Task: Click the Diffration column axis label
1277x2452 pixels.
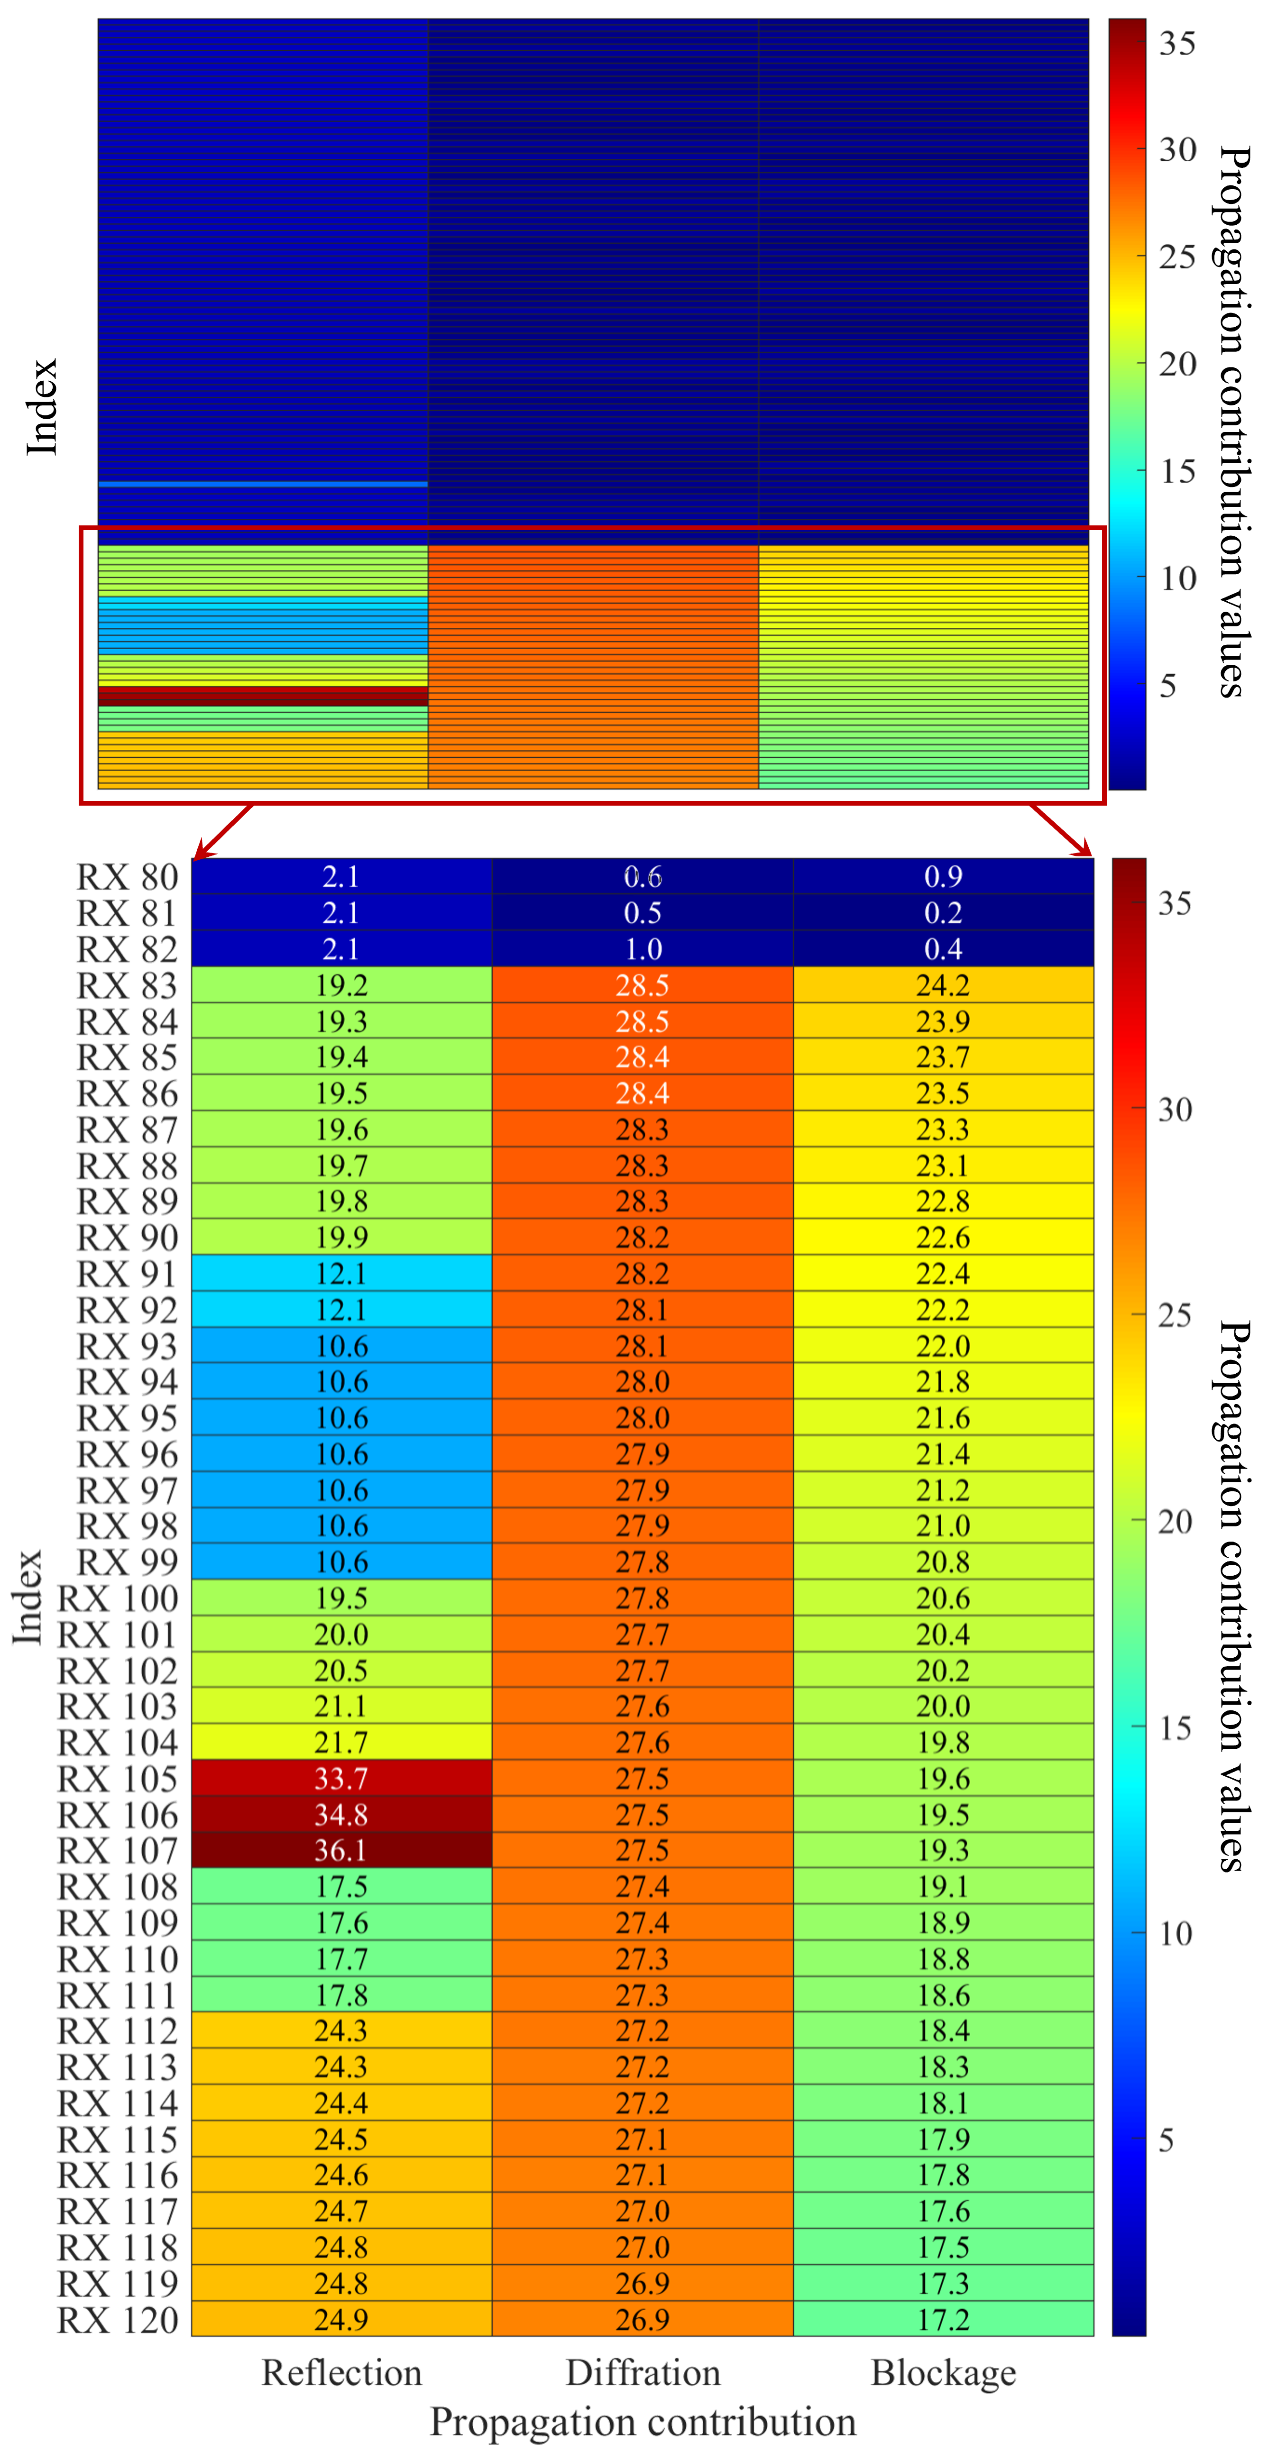Action: [643, 2373]
